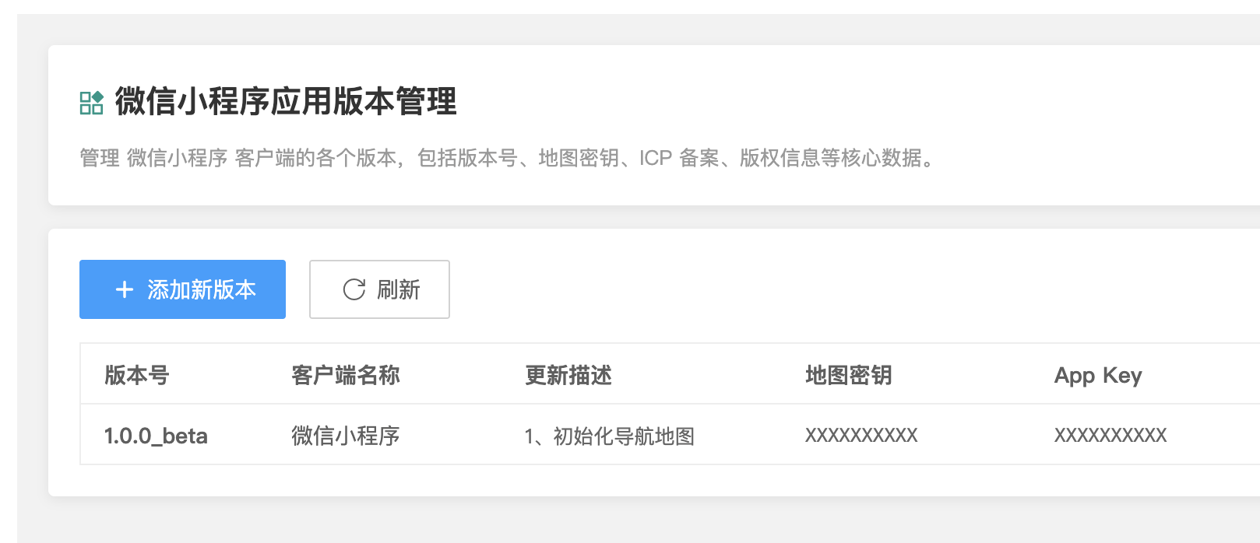Click 版权信息 in the description line

coord(780,159)
